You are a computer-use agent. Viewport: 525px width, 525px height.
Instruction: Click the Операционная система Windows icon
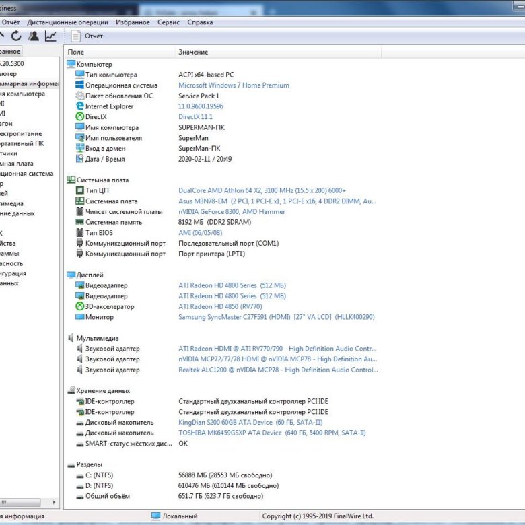click(x=79, y=85)
